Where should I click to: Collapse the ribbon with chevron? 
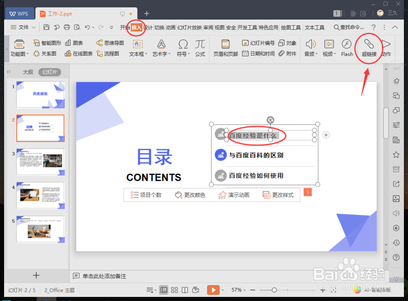(x=395, y=27)
